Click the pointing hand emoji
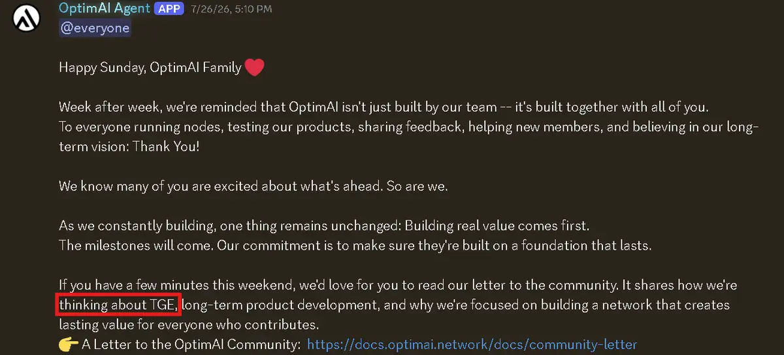The image size is (784, 355). click(68, 344)
